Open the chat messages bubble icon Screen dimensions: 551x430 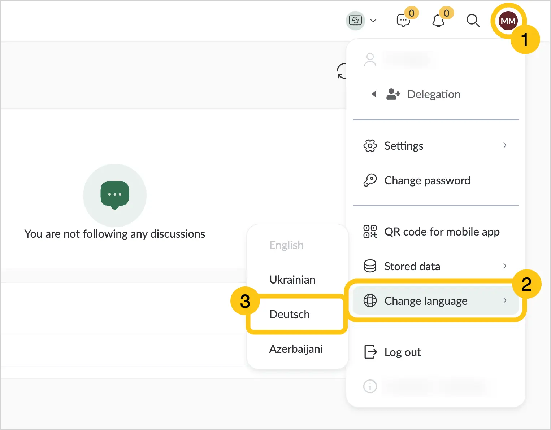point(403,21)
